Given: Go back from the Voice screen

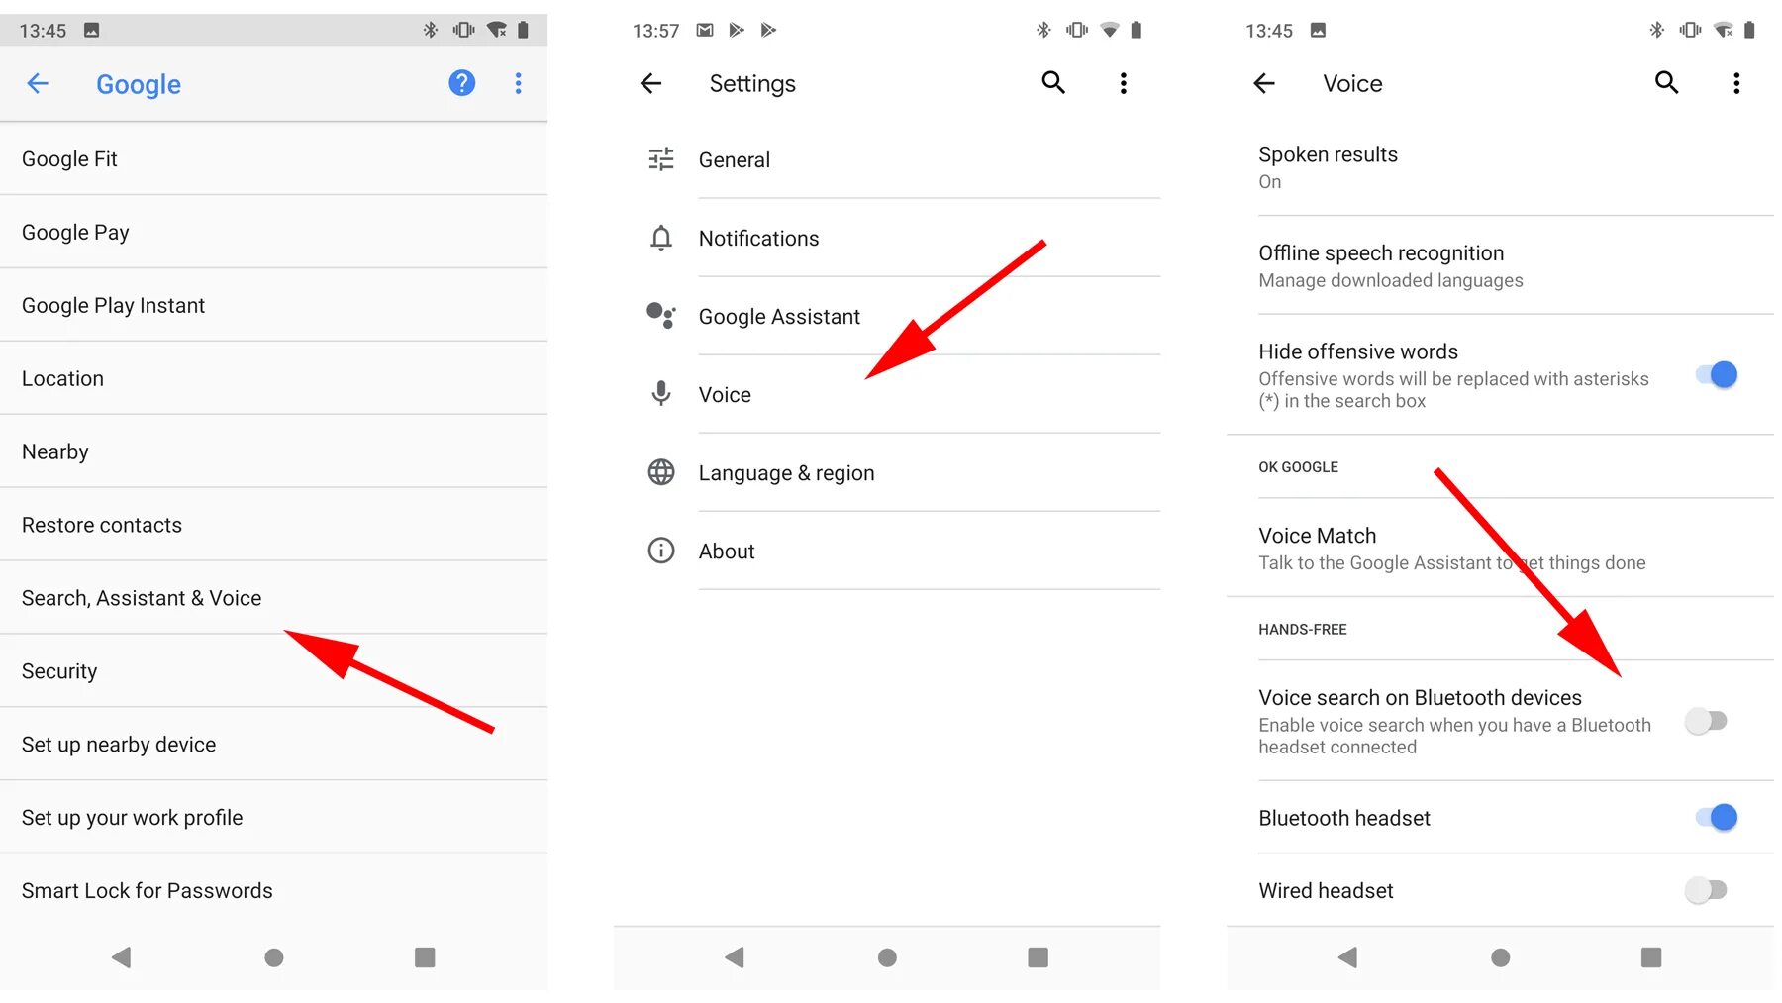Looking at the screenshot, I should click(1264, 84).
